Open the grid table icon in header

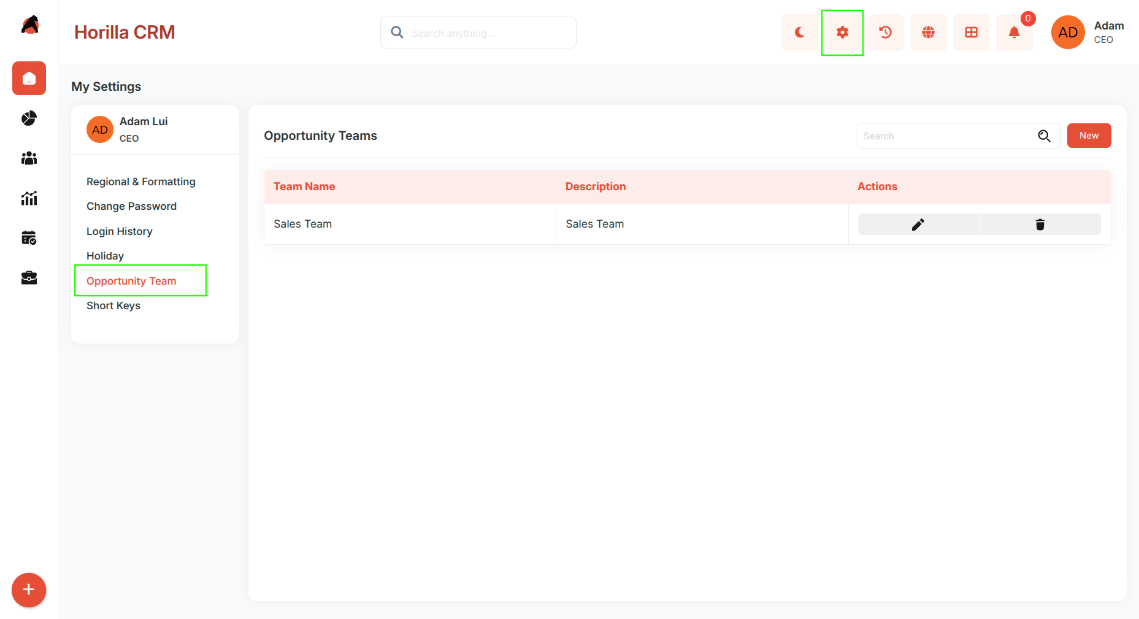971,33
